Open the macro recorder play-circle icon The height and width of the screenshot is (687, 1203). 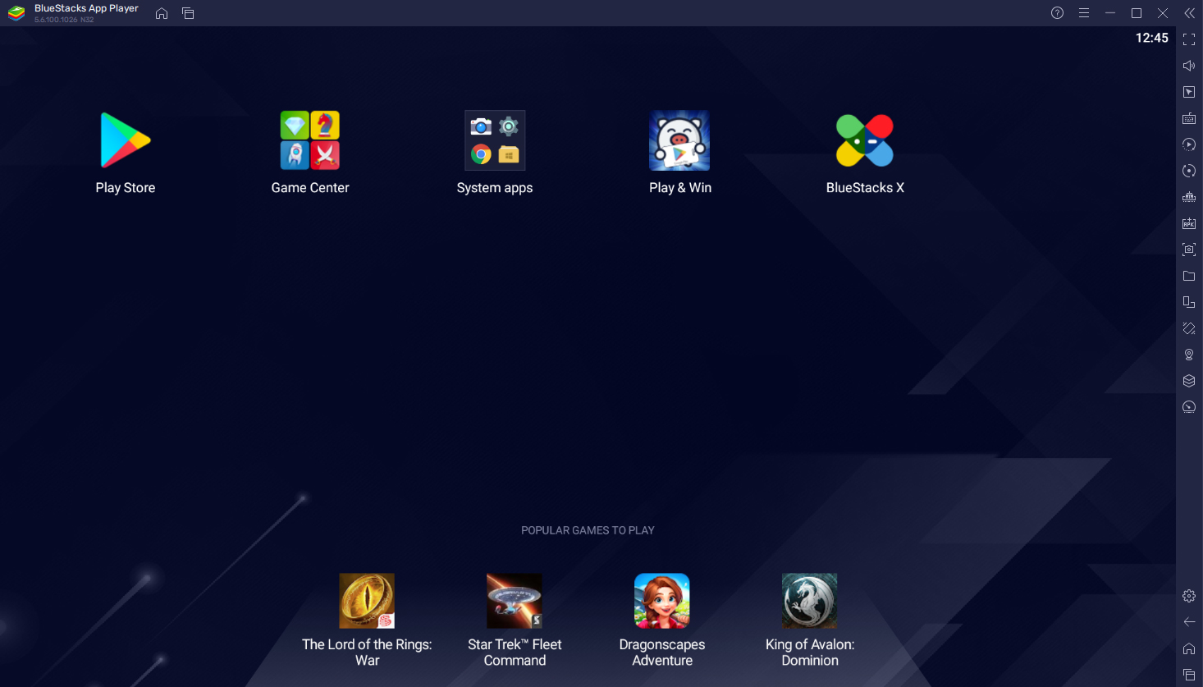coord(1189,144)
